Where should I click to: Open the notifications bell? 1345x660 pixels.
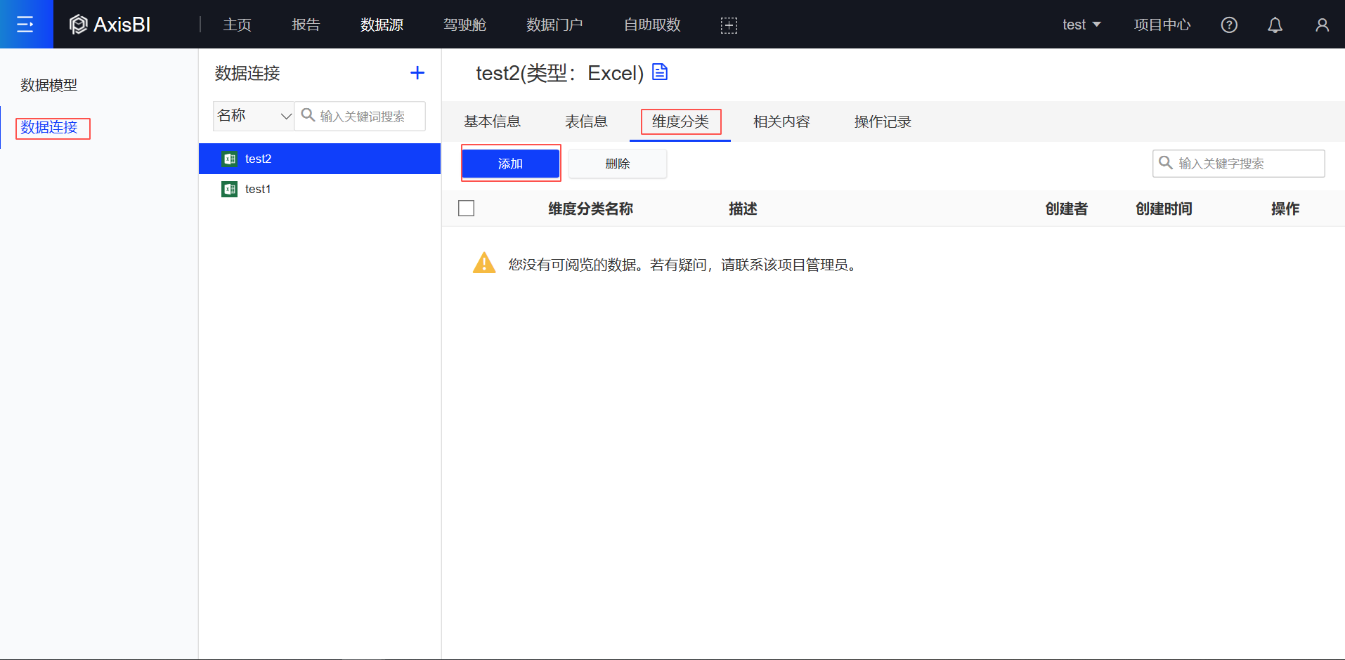pyautogui.click(x=1275, y=25)
